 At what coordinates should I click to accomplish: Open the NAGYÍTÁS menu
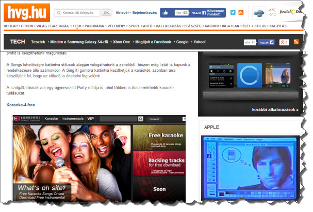pos(278,26)
